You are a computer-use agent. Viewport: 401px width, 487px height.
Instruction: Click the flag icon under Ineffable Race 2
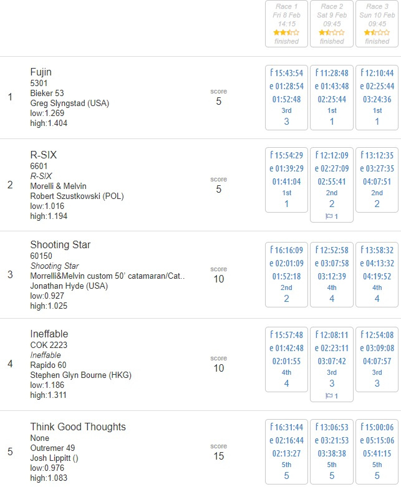tap(329, 396)
